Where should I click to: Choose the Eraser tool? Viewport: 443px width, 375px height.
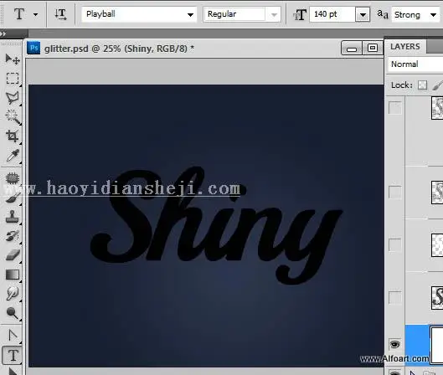click(13, 255)
